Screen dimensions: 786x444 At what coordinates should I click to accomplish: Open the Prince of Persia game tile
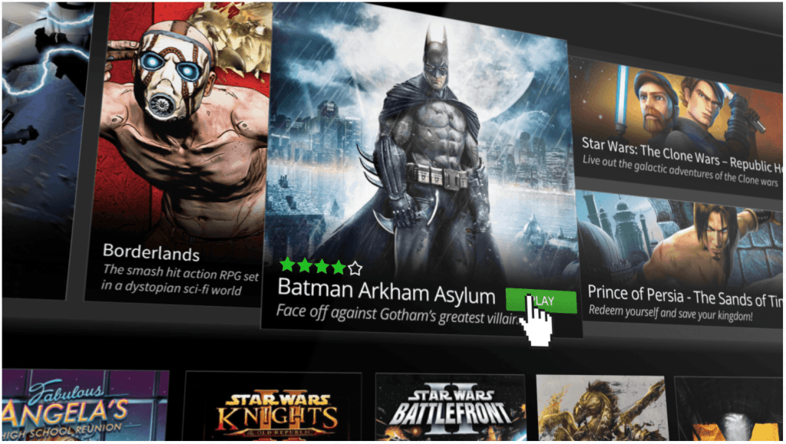[x=679, y=258]
